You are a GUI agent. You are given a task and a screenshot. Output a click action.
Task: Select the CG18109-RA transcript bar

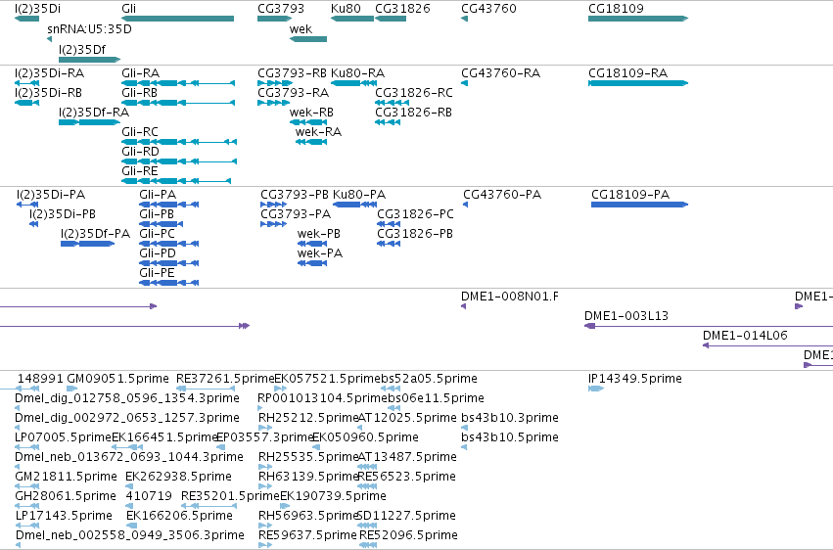point(638,83)
